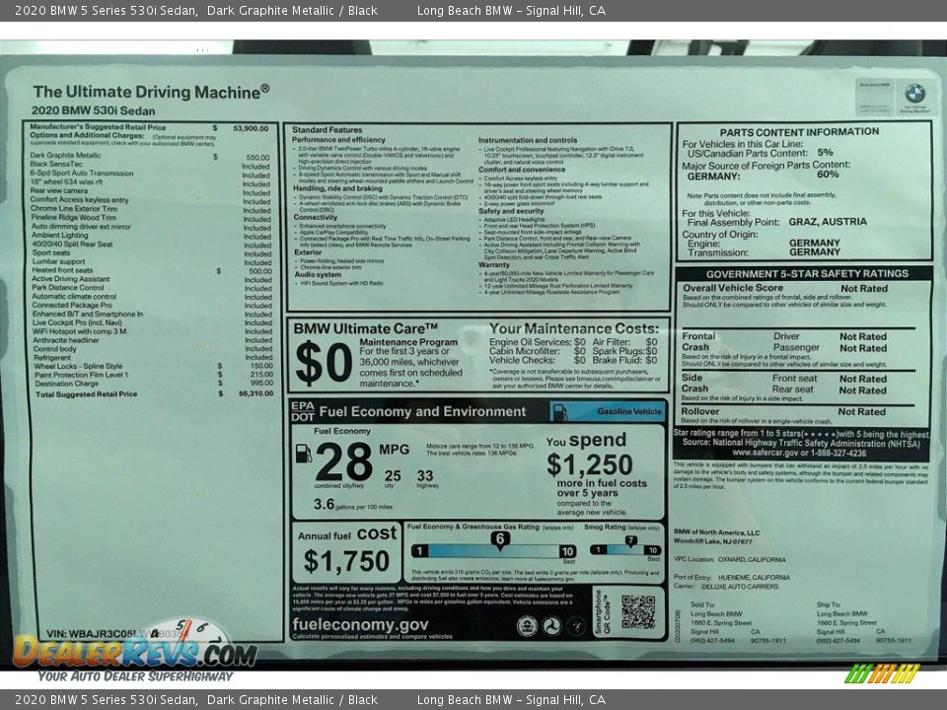Click the fuel pump icon beside 28 MPG
The width and height of the screenshot is (947, 710).
pyautogui.click(x=304, y=454)
